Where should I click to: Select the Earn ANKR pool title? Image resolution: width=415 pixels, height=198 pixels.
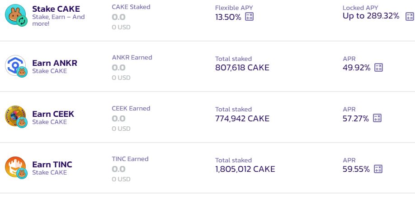pos(55,63)
